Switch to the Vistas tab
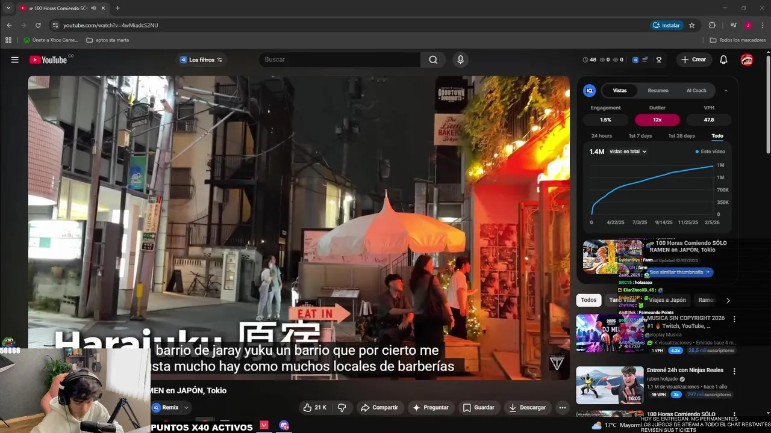The height and width of the screenshot is (433, 771). 620,90
